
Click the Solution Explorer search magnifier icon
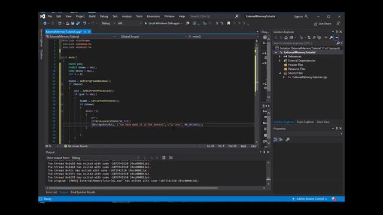click(x=338, y=43)
